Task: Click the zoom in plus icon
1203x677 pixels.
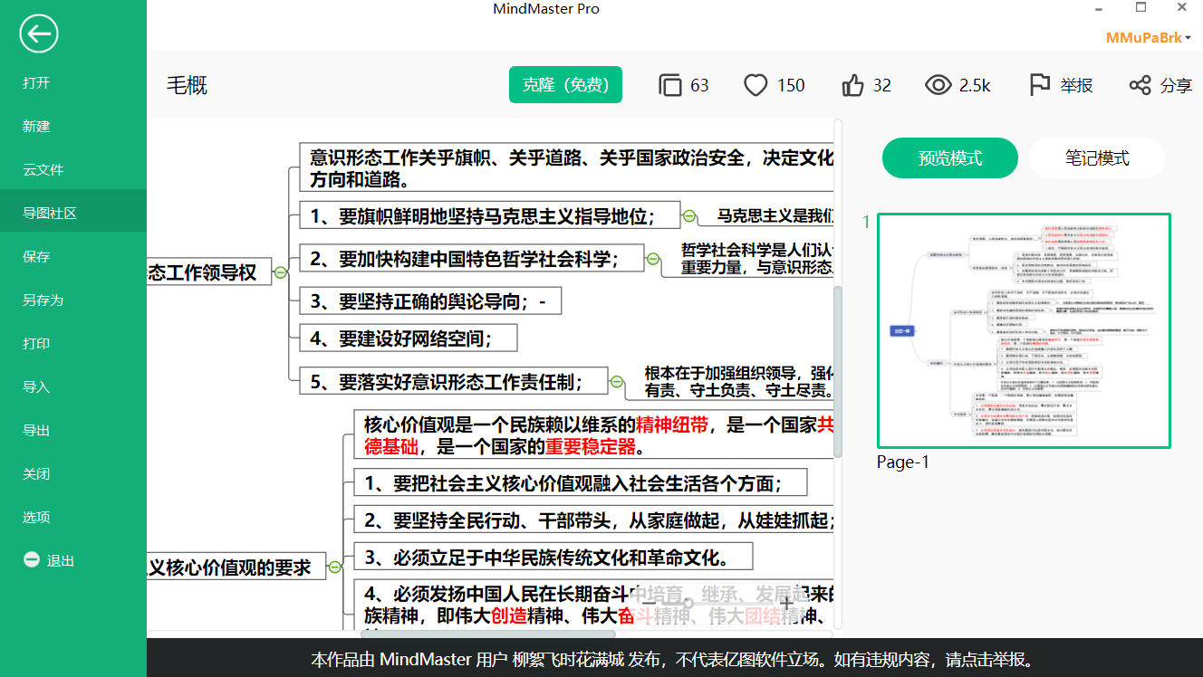Action: click(786, 602)
